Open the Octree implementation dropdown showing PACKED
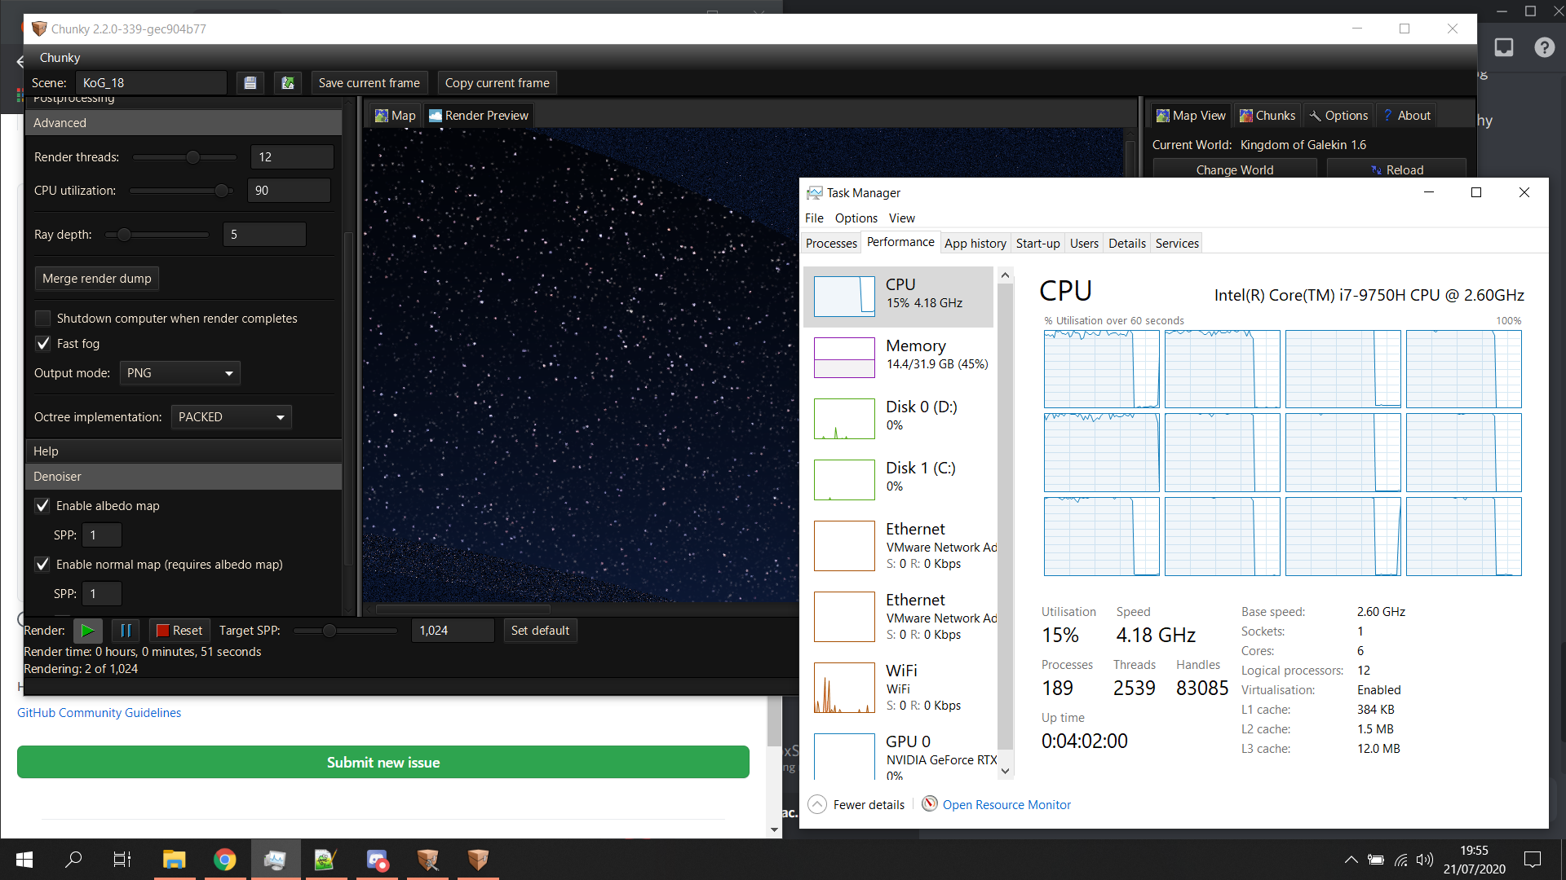 click(231, 416)
